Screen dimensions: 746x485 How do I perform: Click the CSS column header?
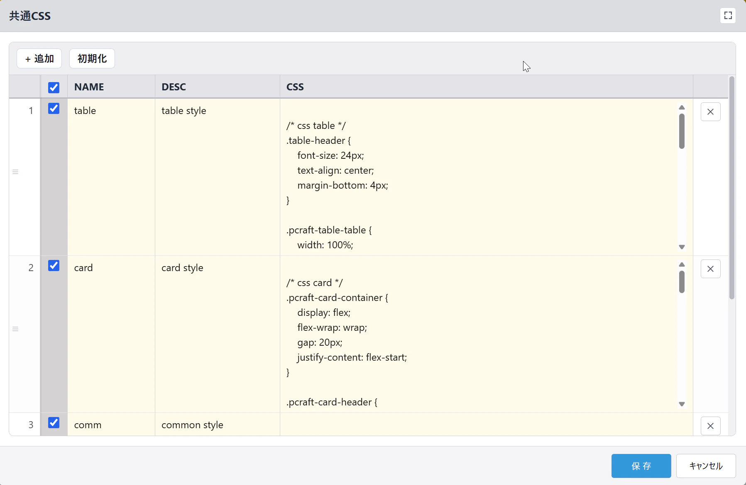coord(487,87)
